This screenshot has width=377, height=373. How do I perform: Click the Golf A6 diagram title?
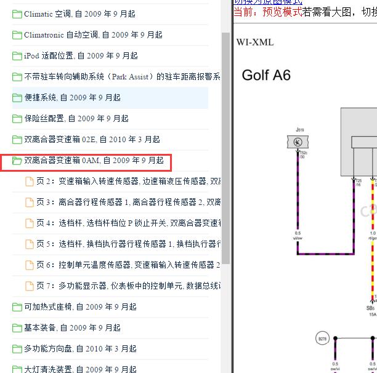266,75
